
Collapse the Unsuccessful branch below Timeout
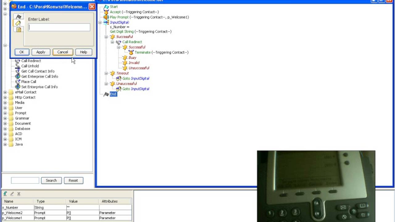point(106,84)
